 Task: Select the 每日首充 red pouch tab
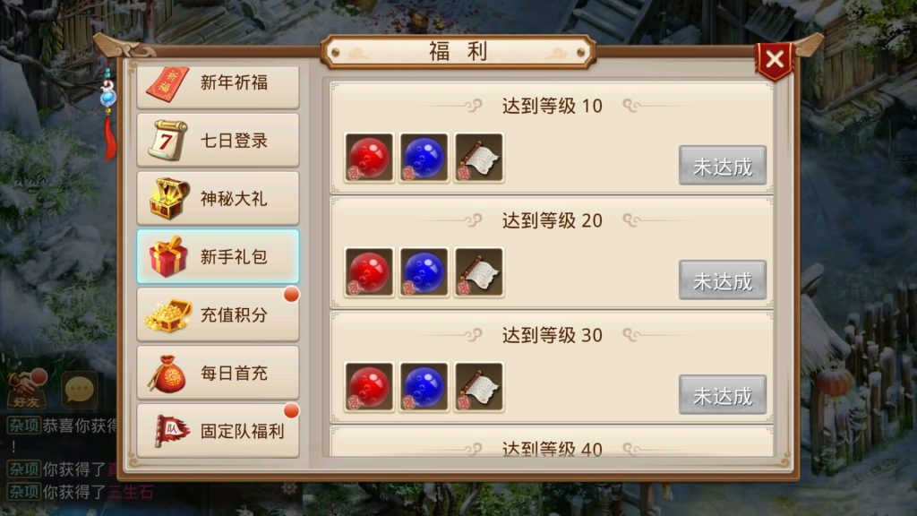point(218,373)
